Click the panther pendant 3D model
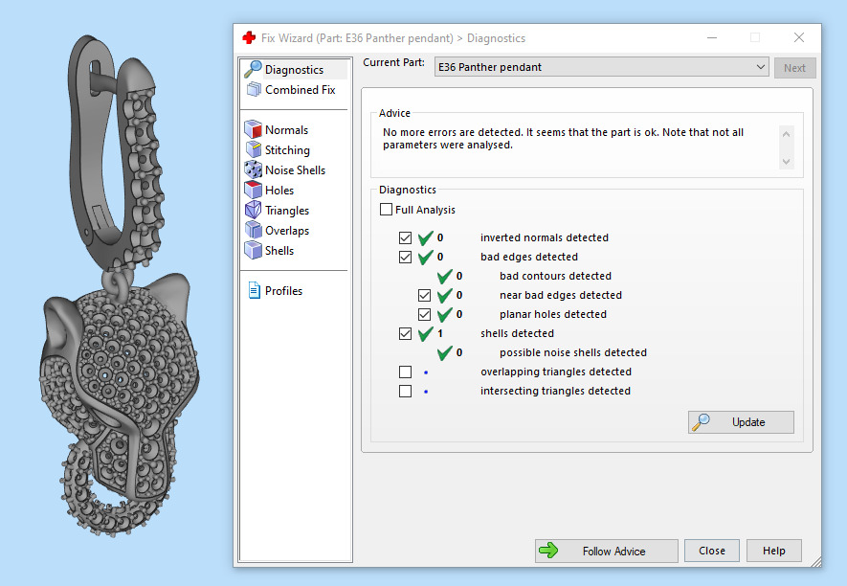Viewport: 847px width, 586px height. coord(119,286)
